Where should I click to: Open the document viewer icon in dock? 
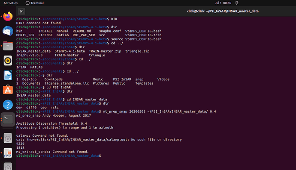8,152
